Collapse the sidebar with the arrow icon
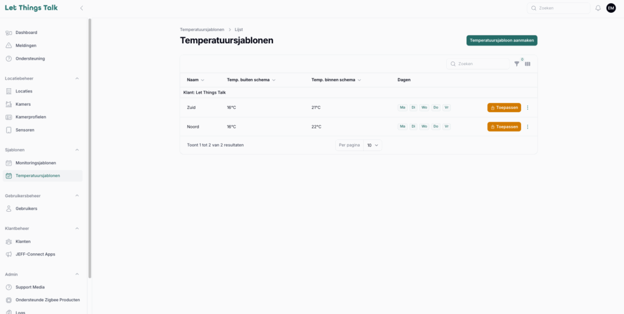This screenshot has height=314, width=624. click(x=82, y=9)
